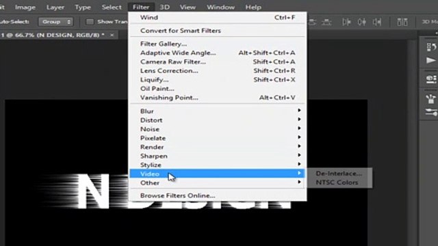Open the Select menu
Screen dimensions: 438x246
(x=112, y=8)
